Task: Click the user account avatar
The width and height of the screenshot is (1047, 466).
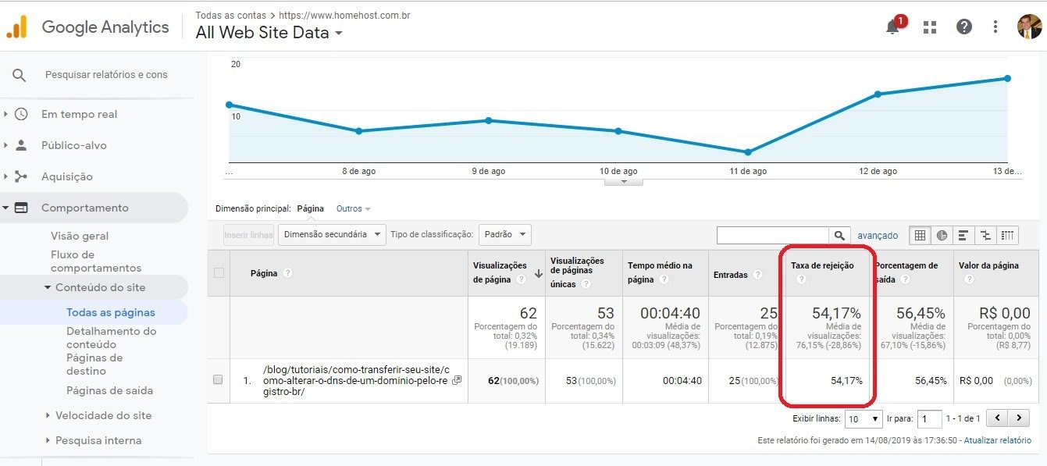Action: (x=1029, y=27)
